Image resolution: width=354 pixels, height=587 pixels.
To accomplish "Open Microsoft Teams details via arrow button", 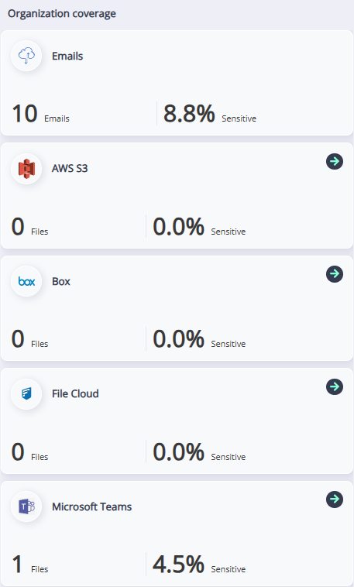I will (335, 499).
